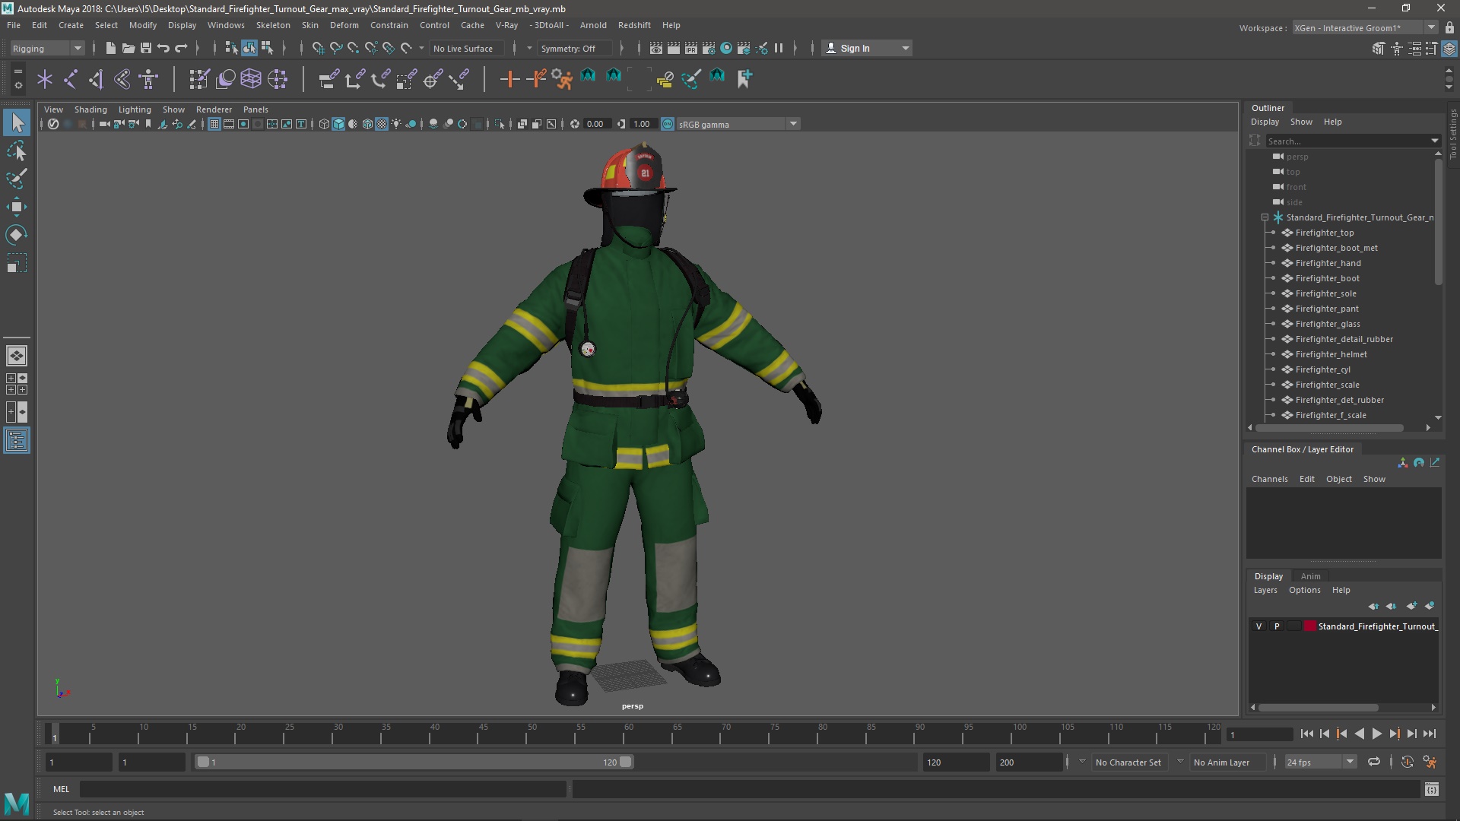Viewport: 1460px width, 821px height.
Task: Select the Rotate tool in left toolbox
Action: (16, 235)
